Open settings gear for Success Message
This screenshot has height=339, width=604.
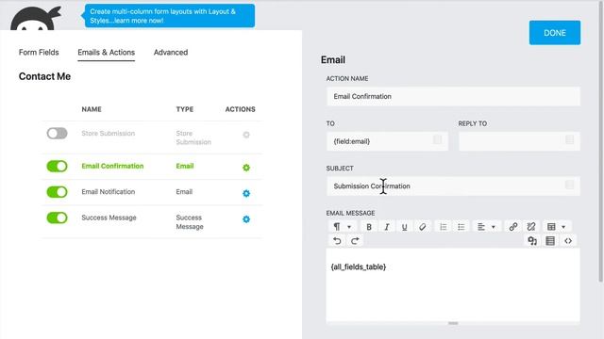[x=246, y=219]
